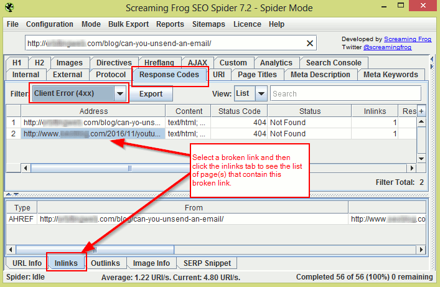Open the Mode menu
This screenshot has width=440, height=287.
(91, 24)
